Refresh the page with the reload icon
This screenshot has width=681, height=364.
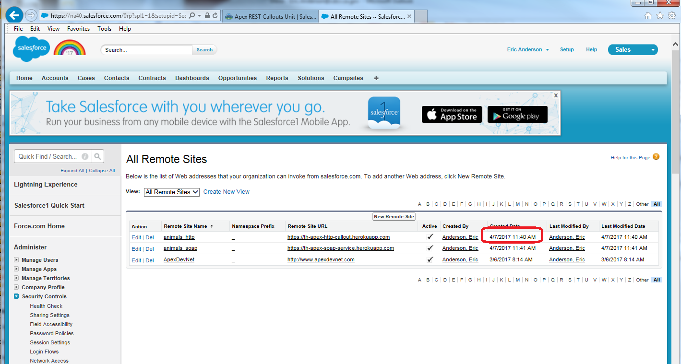point(215,16)
